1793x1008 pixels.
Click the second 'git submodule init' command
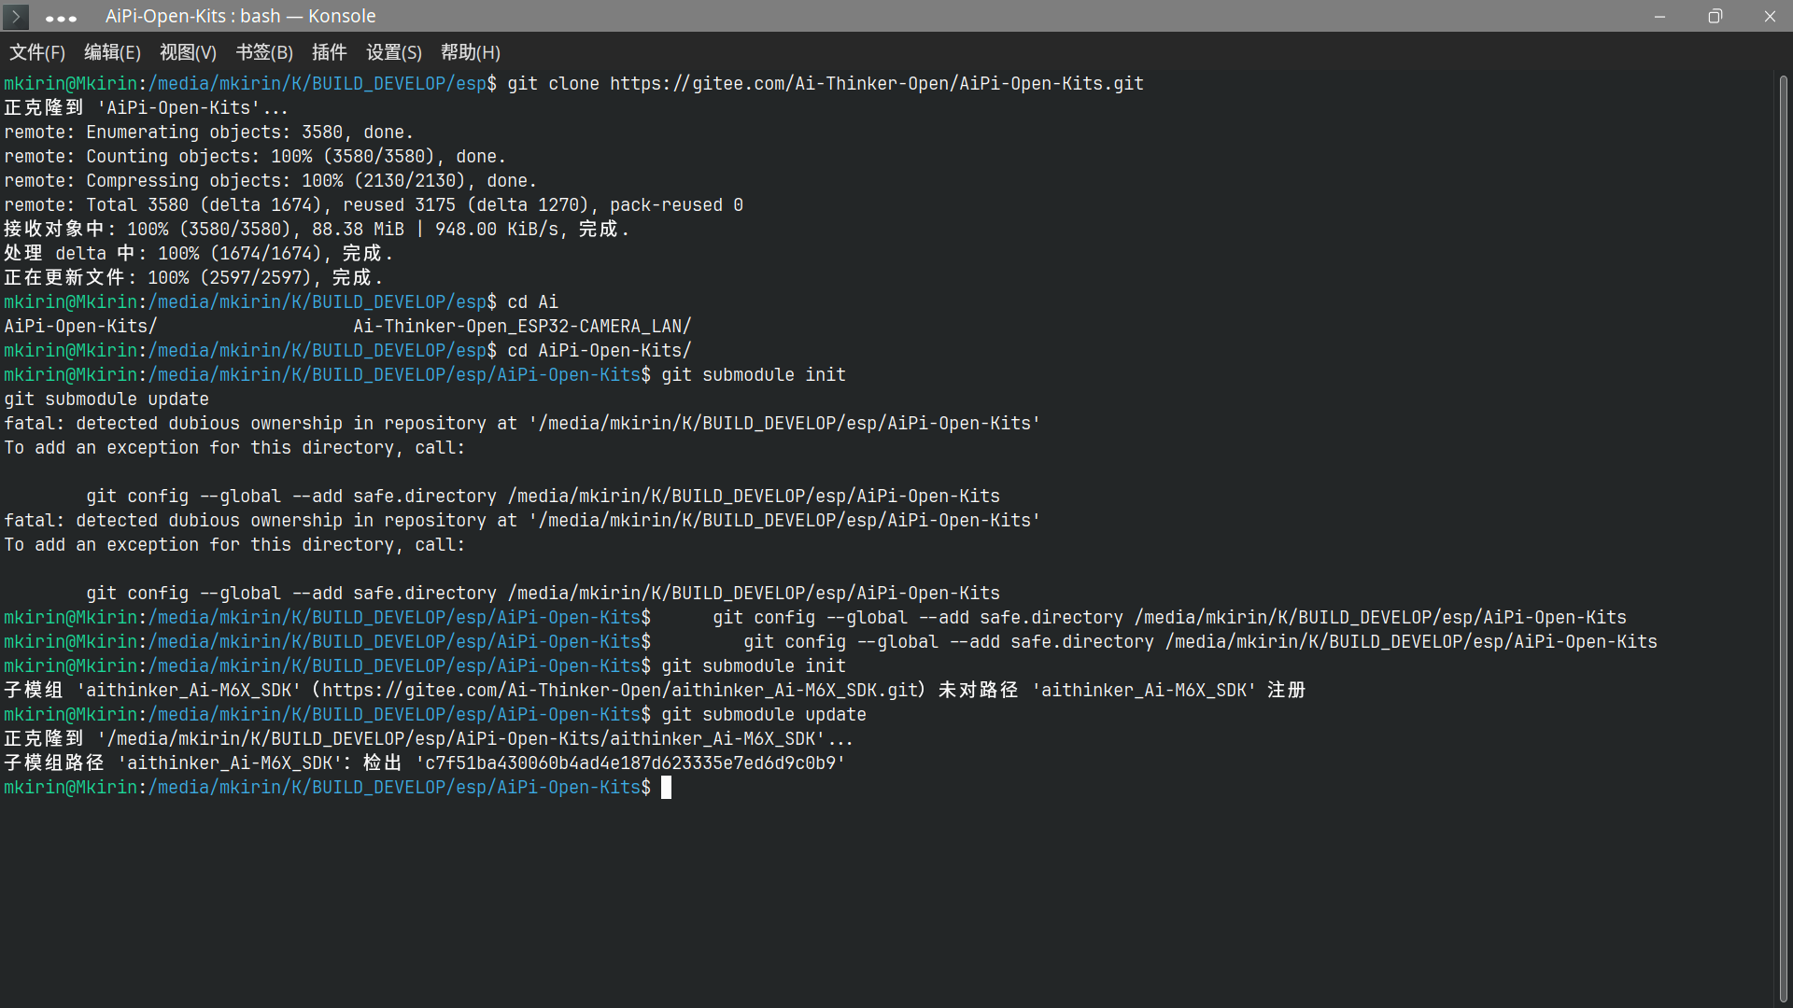coord(754,666)
